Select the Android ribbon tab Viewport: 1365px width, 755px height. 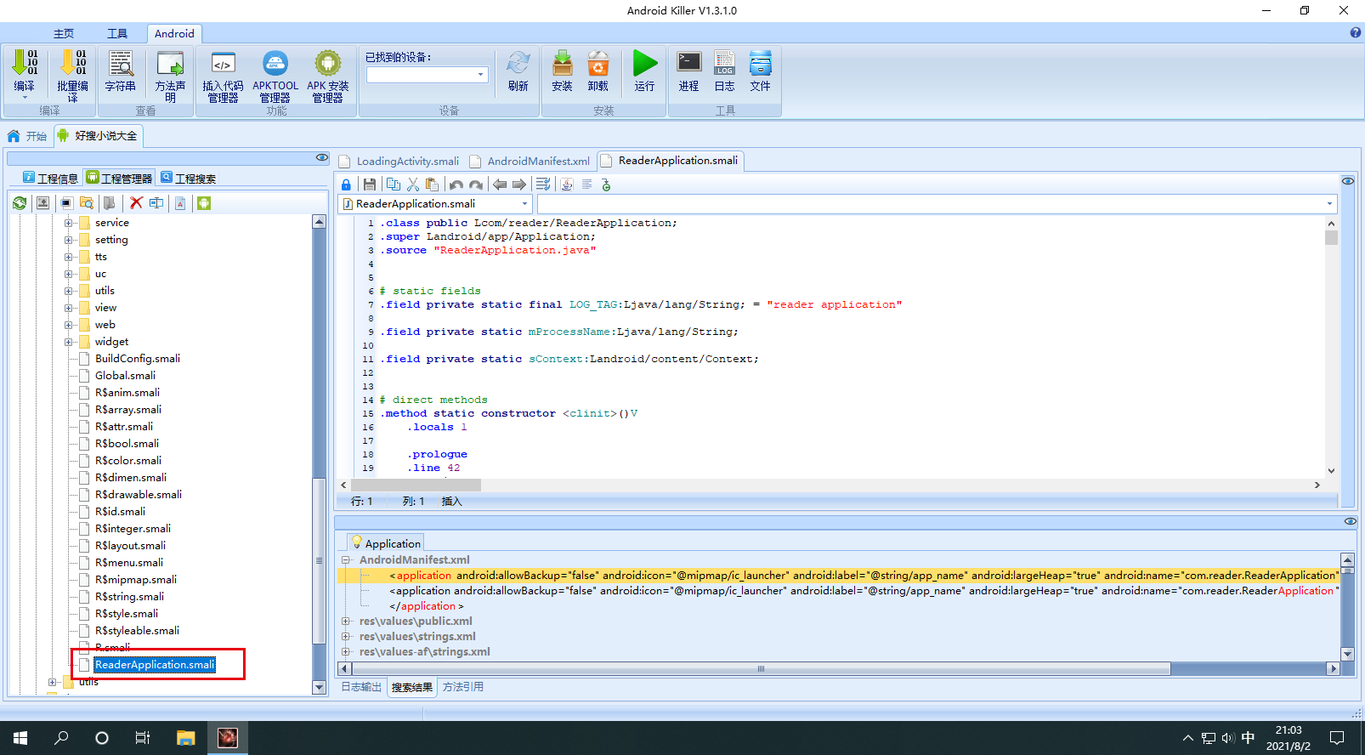coord(174,34)
